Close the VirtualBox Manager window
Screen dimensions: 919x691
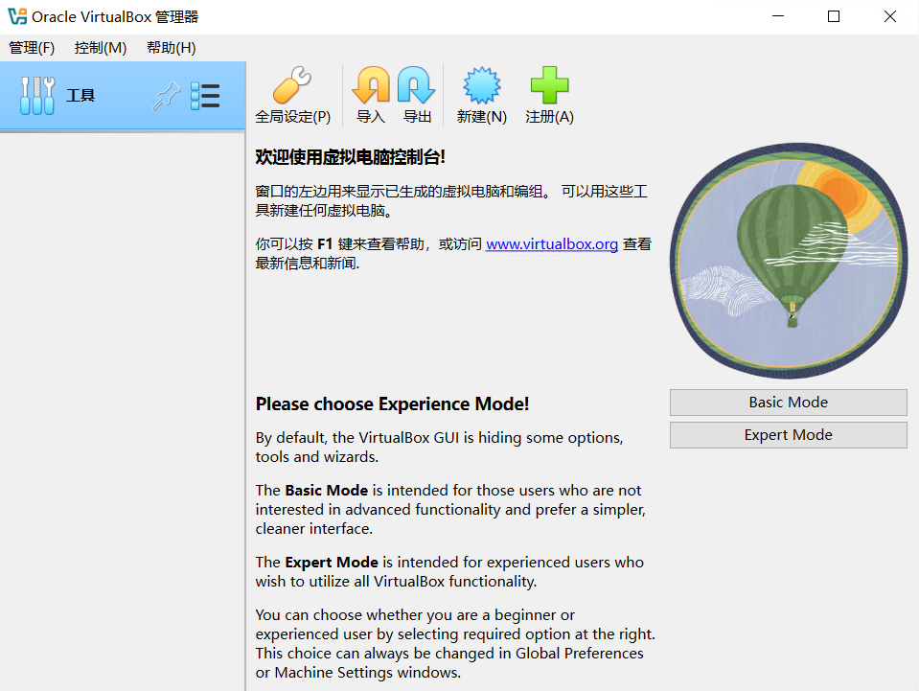(889, 16)
